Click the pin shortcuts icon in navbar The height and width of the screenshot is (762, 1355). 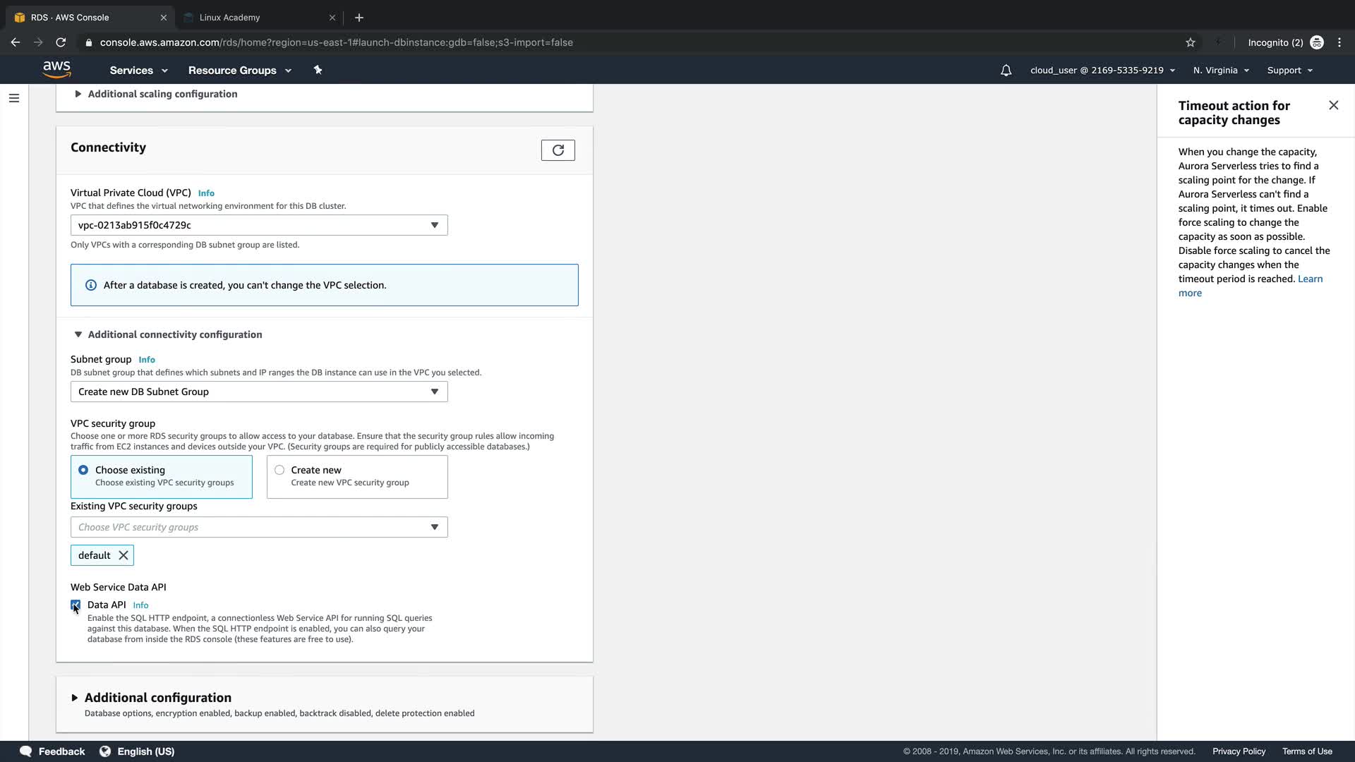[318, 70]
